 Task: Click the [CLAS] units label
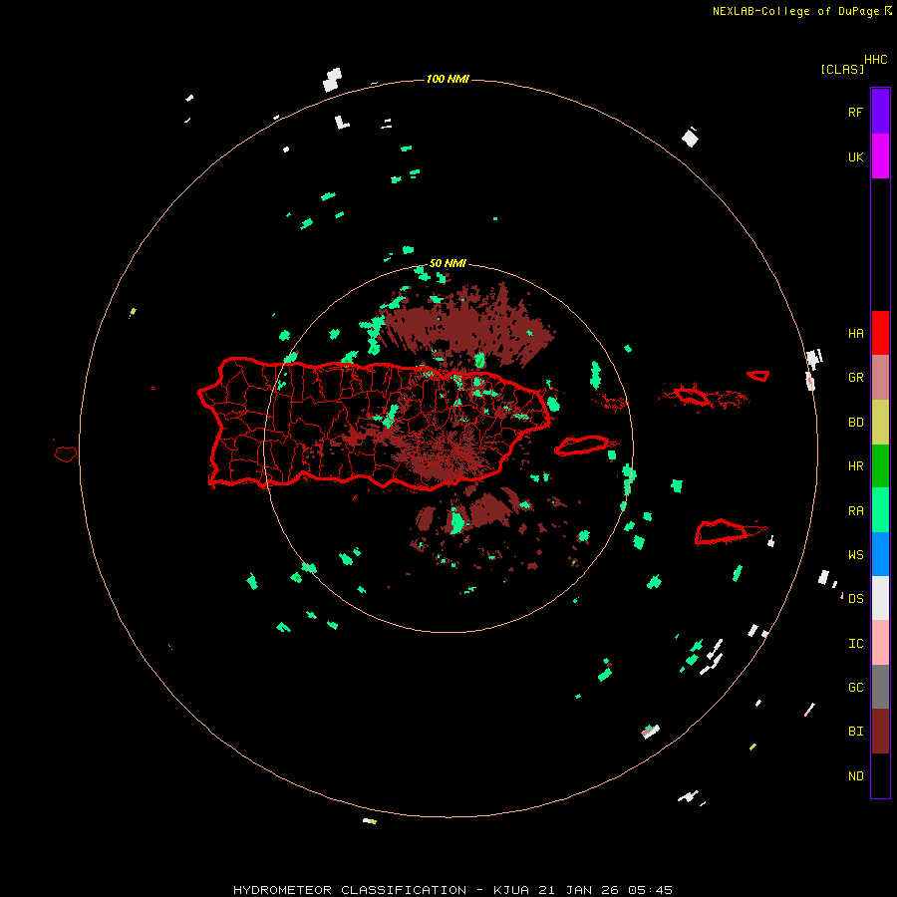(842, 69)
